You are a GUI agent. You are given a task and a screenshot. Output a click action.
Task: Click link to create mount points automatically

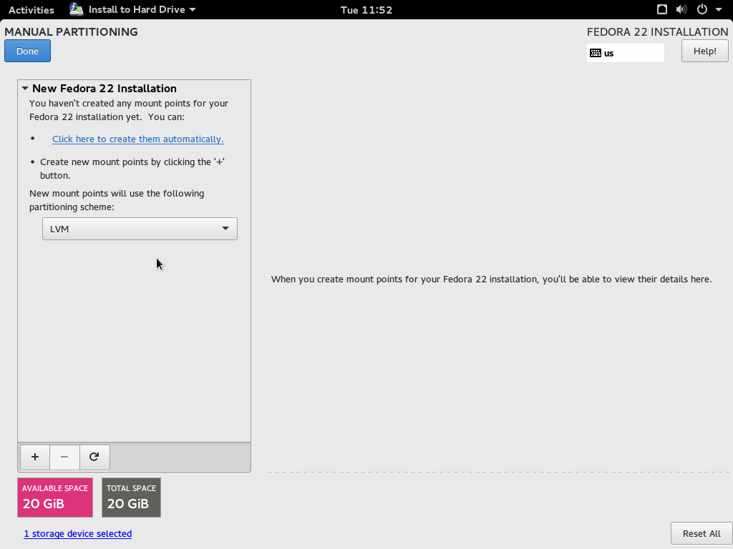click(137, 139)
